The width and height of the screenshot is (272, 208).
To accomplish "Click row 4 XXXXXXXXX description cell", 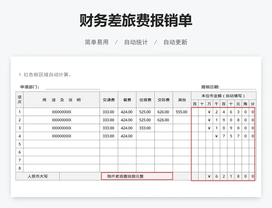I will coord(62,136).
